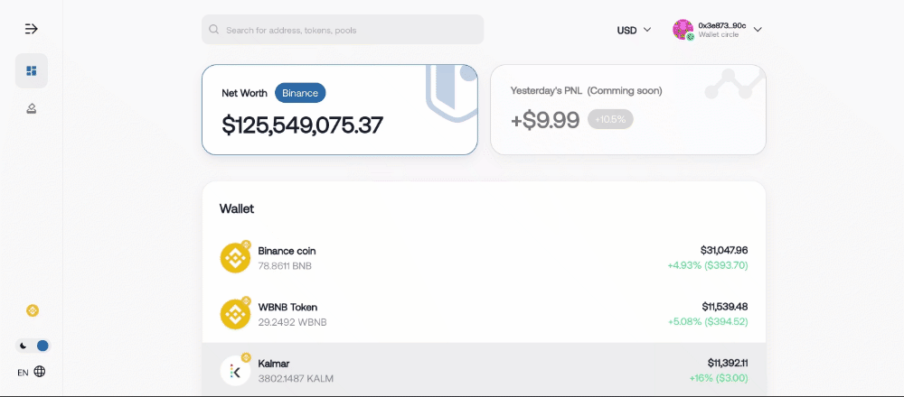904x397 pixels.
Task: Select the Binance network badge
Action: click(x=300, y=93)
